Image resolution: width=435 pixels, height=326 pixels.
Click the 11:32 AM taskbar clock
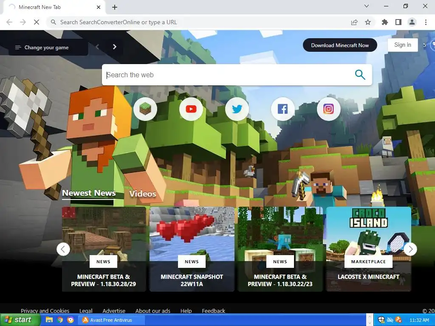coord(419,320)
